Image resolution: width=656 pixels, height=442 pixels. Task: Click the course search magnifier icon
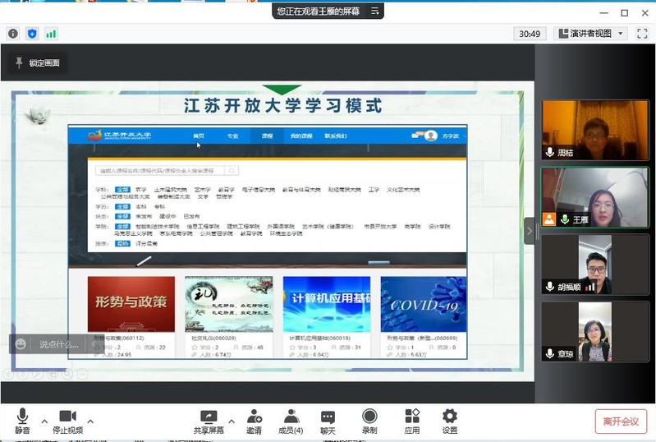232,171
